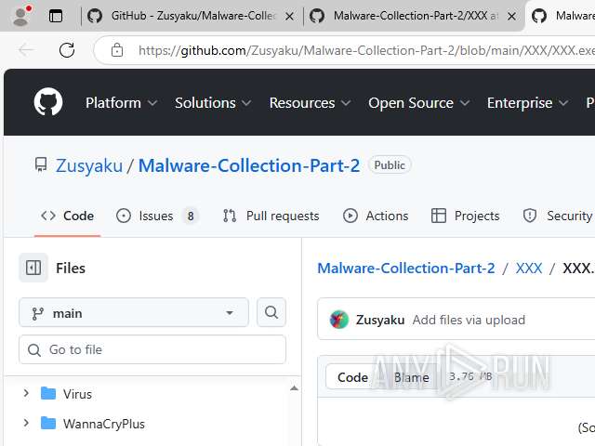Open the Platform dropdown menu
595x446 pixels.
tap(121, 103)
